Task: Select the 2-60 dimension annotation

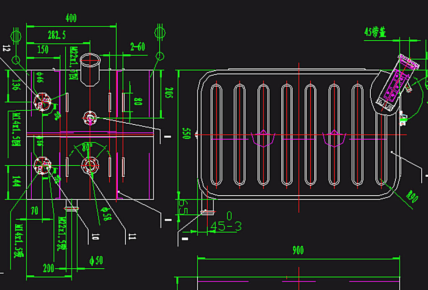Action: 138,46
